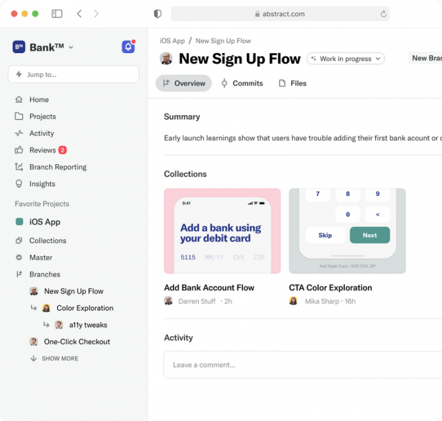The height and width of the screenshot is (421, 442).
Task: Click the Leave a comment field
Action: tap(302, 365)
